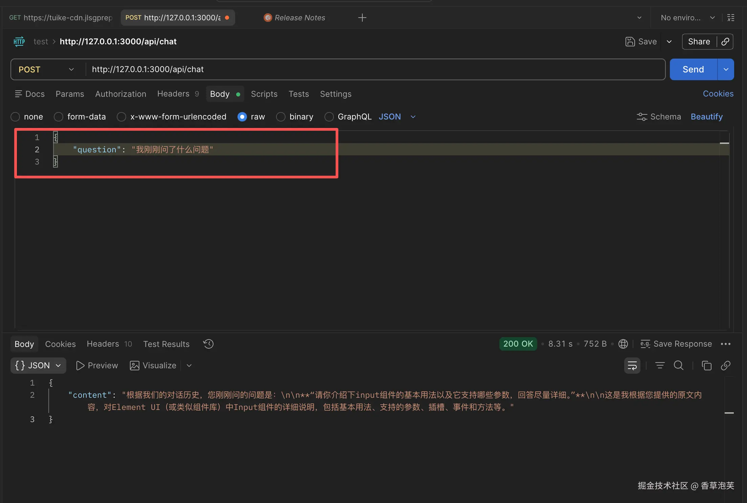Click the Beautify link

click(706, 117)
